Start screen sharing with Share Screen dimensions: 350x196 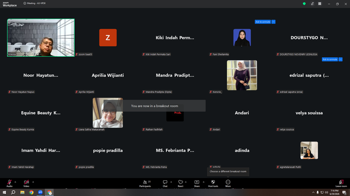coord(197,183)
